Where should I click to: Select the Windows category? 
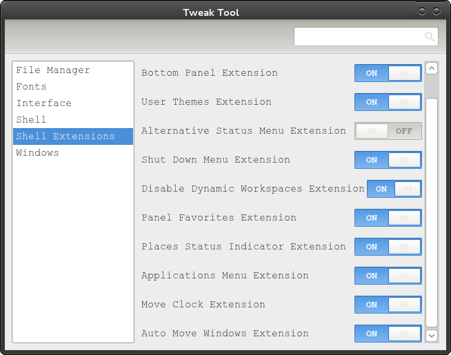(37, 153)
